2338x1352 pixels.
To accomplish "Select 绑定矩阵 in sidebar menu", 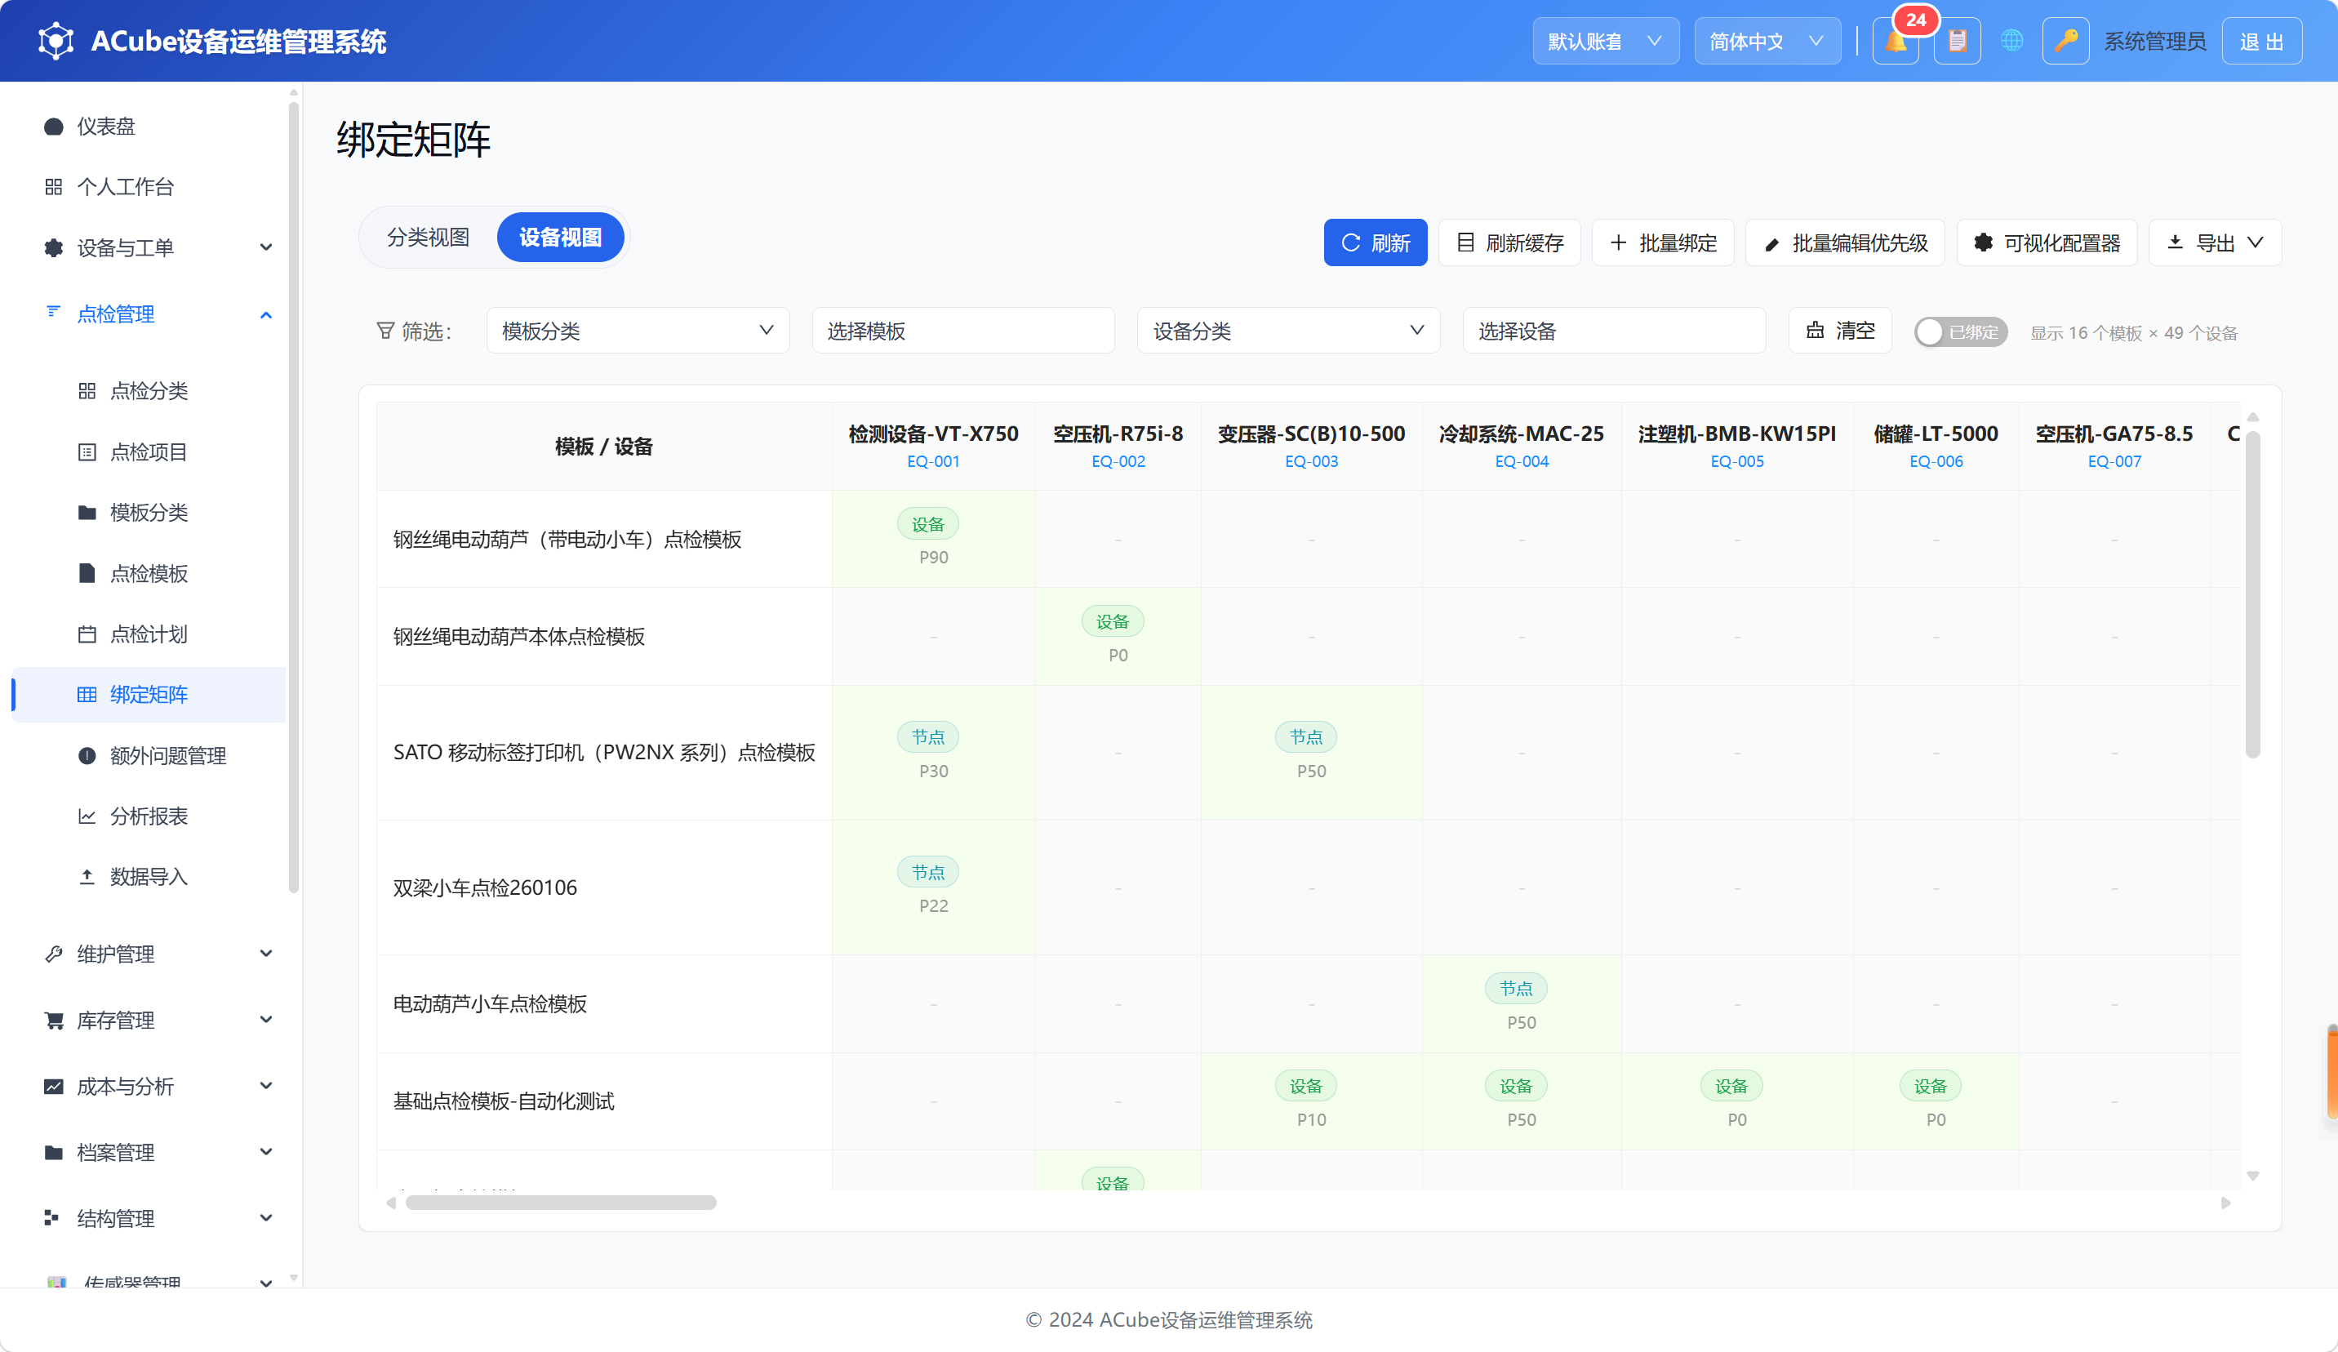I will pyautogui.click(x=149, y=694).
